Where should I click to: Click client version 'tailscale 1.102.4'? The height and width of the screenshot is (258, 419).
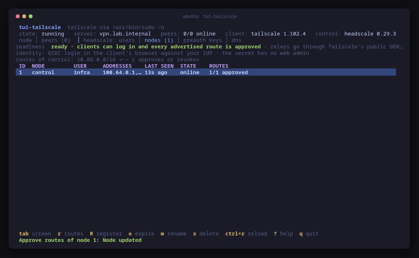[278, 34]
